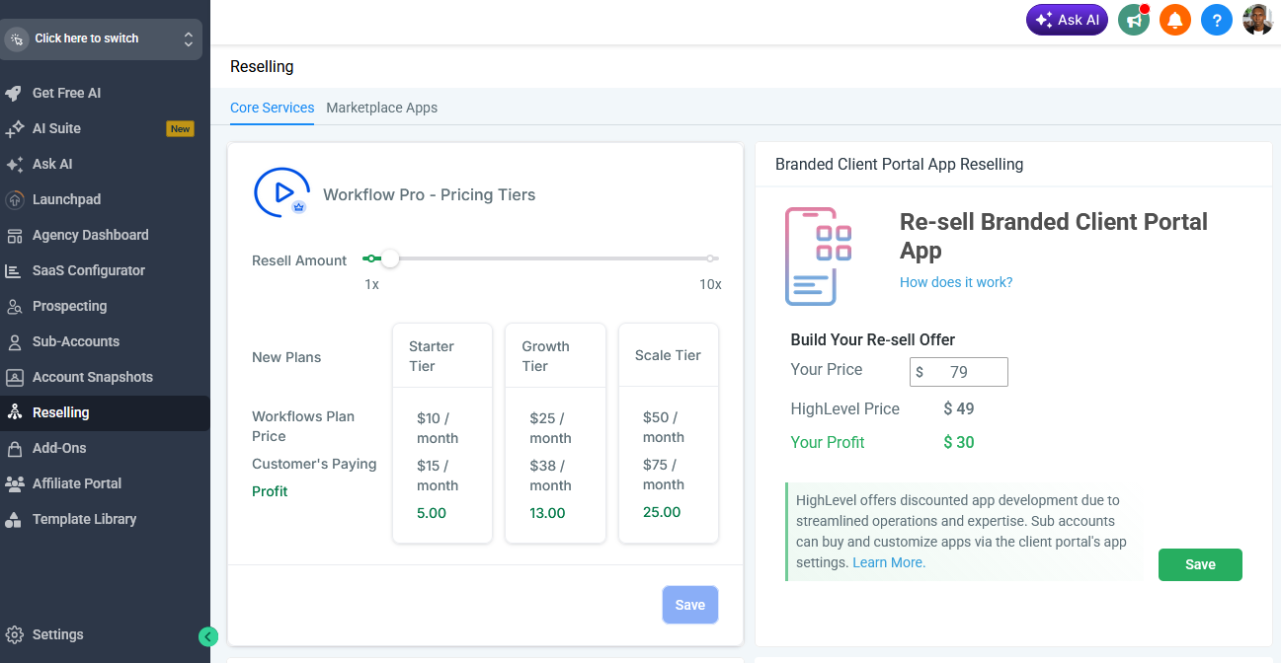Click the AI Suite sparkle icon
The width and height of the screenshot is (1281, 663).
tap(14, 128)
